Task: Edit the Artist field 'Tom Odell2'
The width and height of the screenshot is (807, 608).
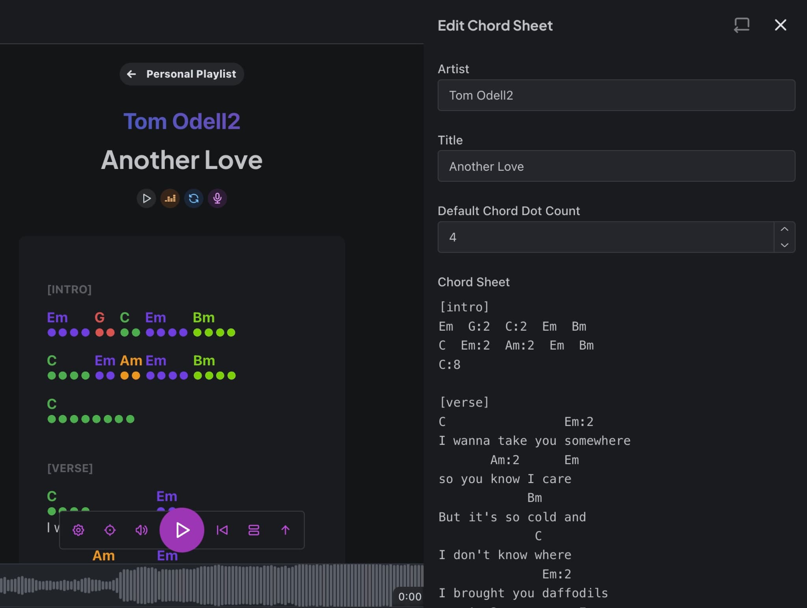Action: pyautogui.click(x=616, y=95)
